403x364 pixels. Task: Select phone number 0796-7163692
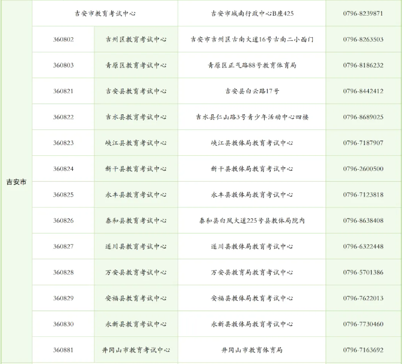pos(363,350)
